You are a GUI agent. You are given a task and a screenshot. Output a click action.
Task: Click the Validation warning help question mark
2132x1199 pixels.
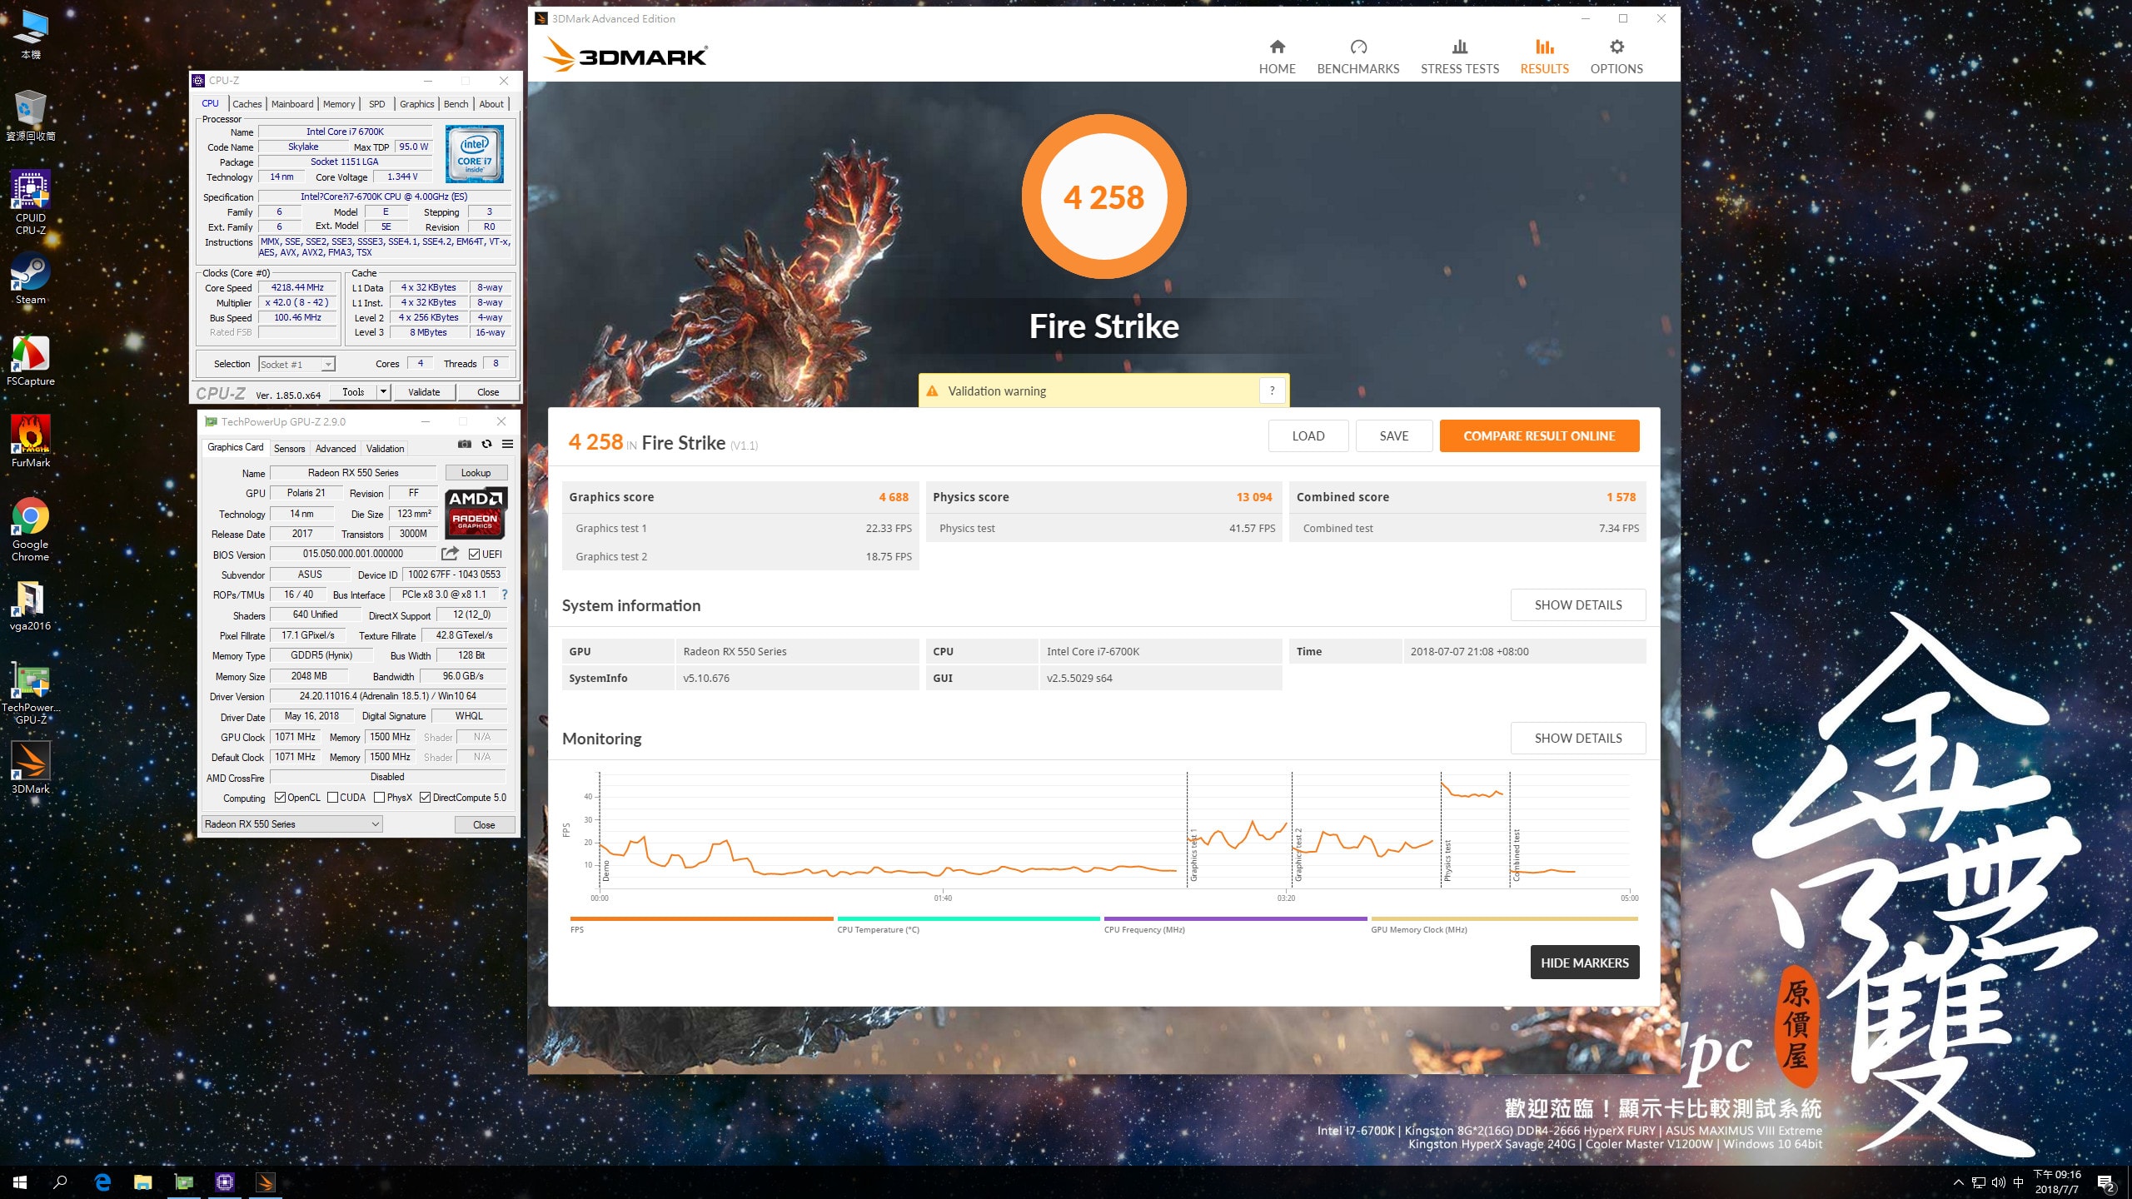[x=1272, y=391]
